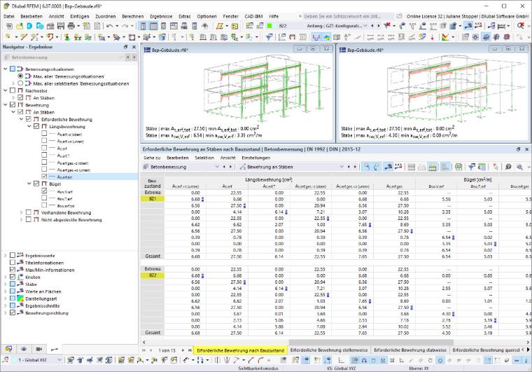The height and width of the screenshot is (372, 532).
Task: Select 'Max. aller selektierten Bemessungssituationen' radio
Action: tap(20, 83)
